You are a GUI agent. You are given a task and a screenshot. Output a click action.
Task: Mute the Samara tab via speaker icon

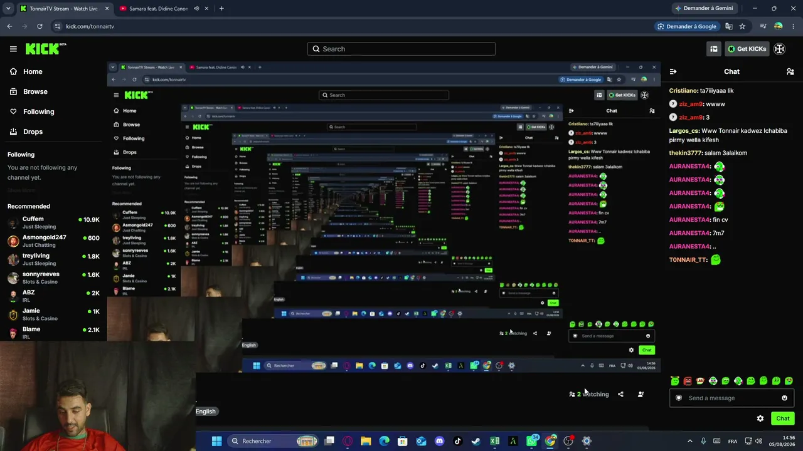pyautogui.click(x=196, y=9)
